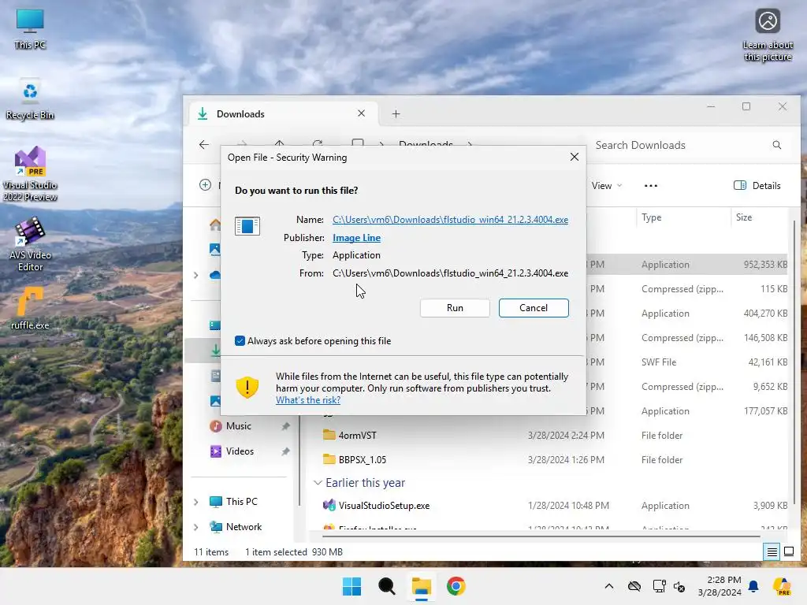Open the flstudio file path Name link
The image size is (807, 605).
pos(450,220)
